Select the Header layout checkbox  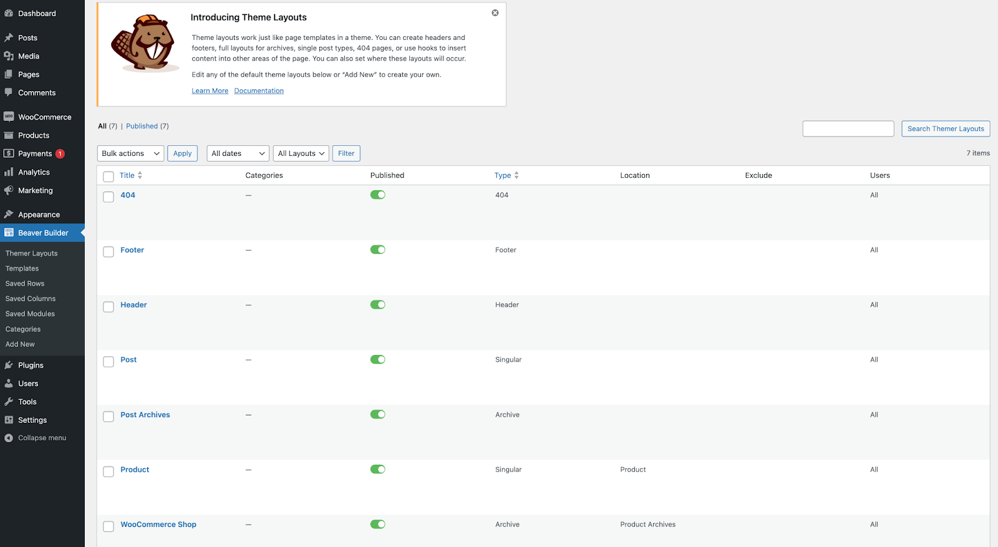pyautogui.click(x=109, y=306)
